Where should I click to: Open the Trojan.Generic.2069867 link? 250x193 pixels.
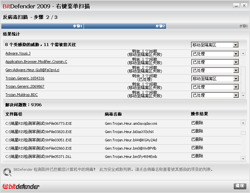(25, 86)
